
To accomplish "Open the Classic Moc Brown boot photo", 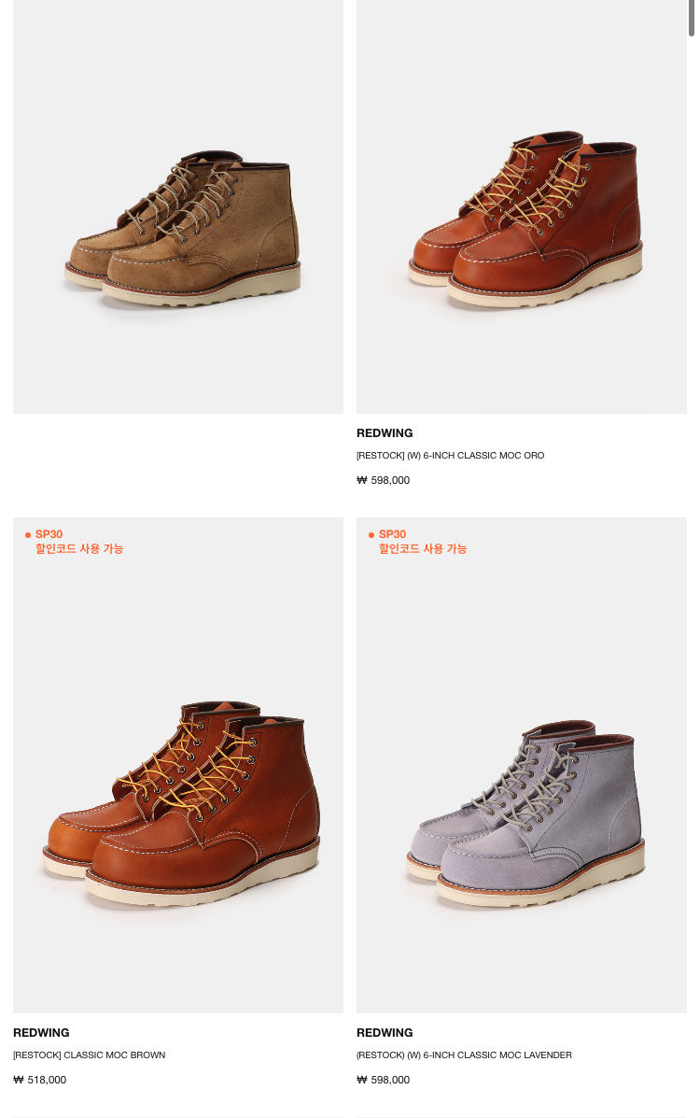I will (x=178, y=765).
